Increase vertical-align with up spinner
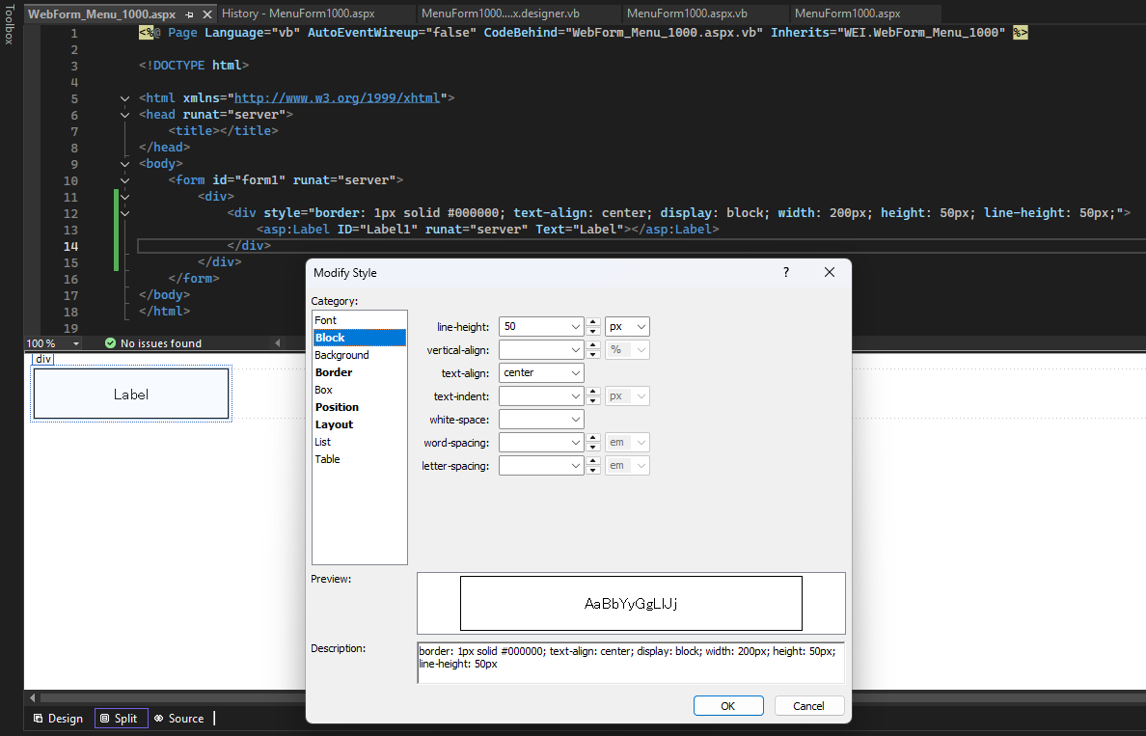Viewport: 1146px width, 736px height. (593, 345)
